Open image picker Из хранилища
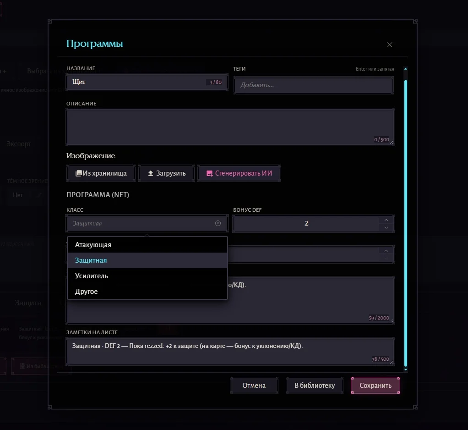The width and height of the screenshot is (468, 430). [101, 173]
